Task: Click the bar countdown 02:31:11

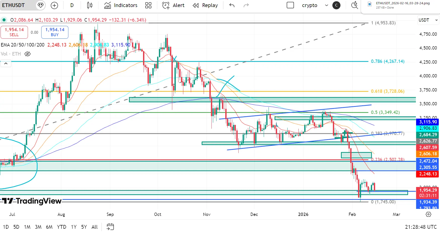Action: (428, 196)
